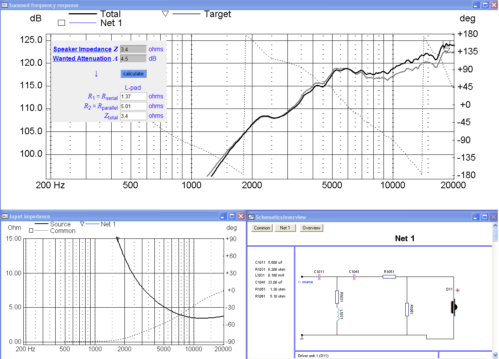Click the D11 driver unit speaker symbol

tap(453, 307)
